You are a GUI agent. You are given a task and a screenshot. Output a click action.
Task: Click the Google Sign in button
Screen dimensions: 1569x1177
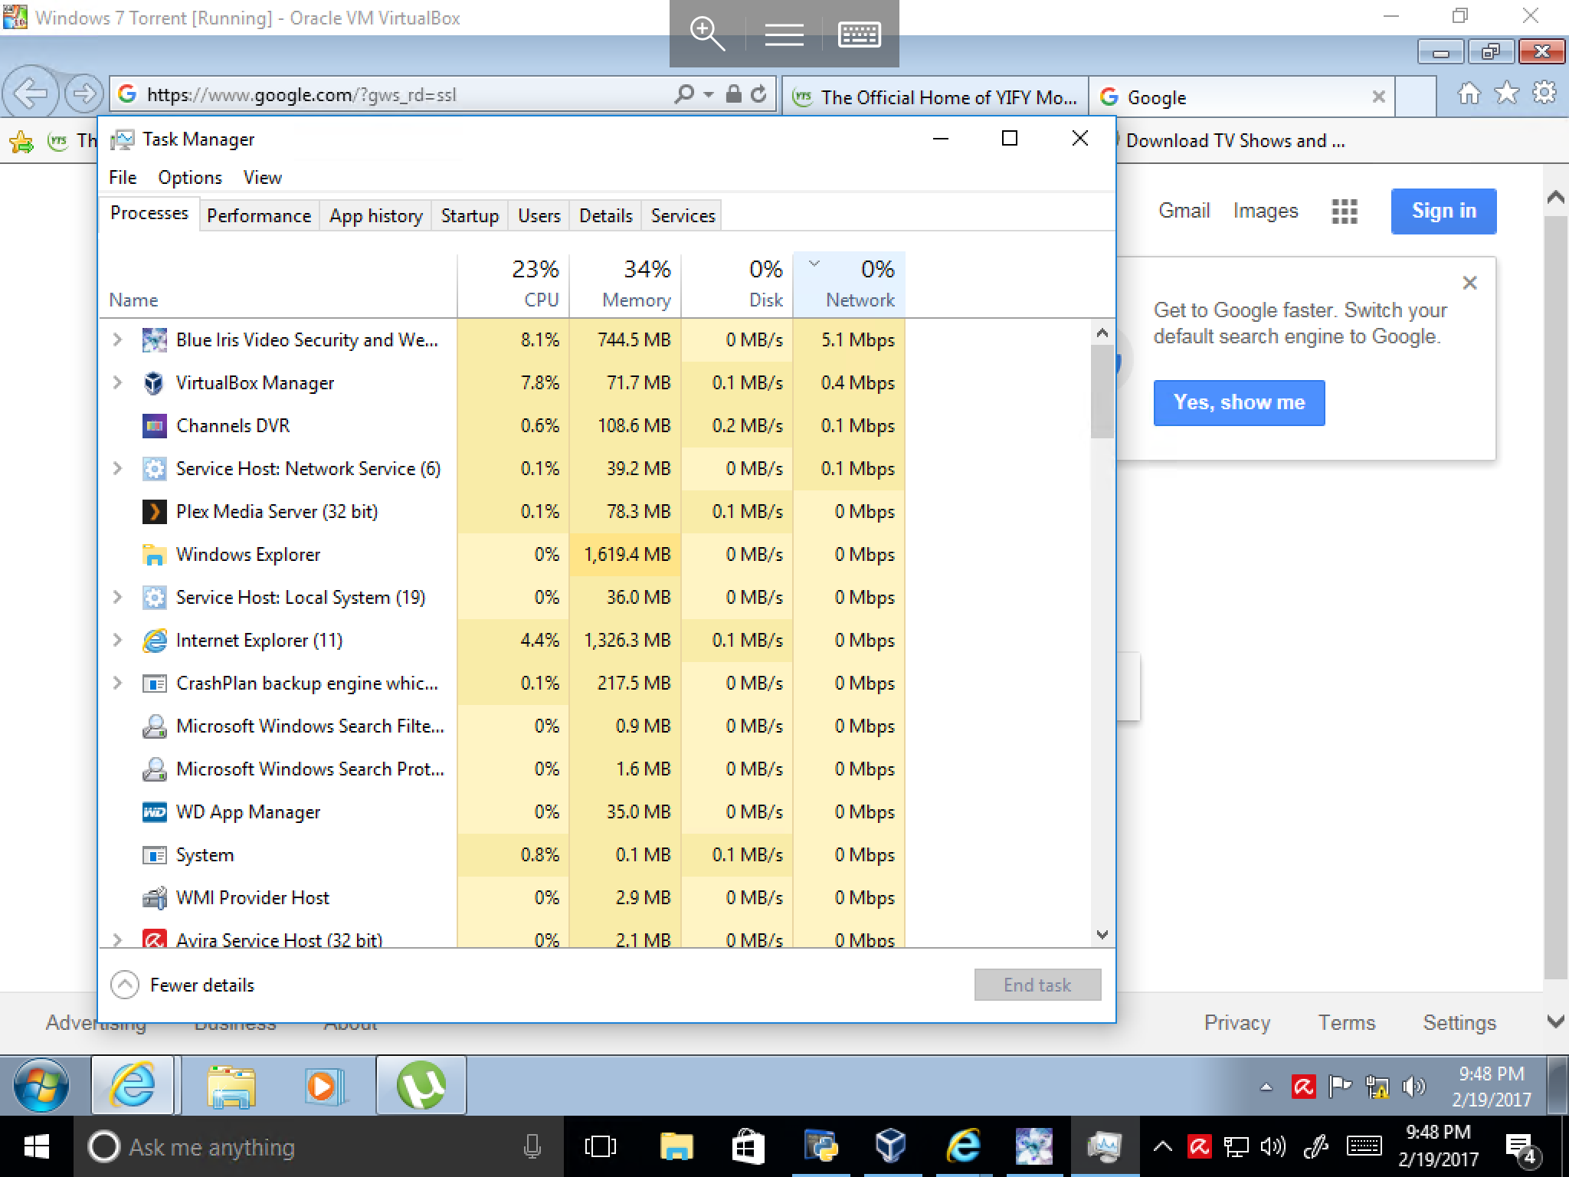click(x=1443, y=211)
